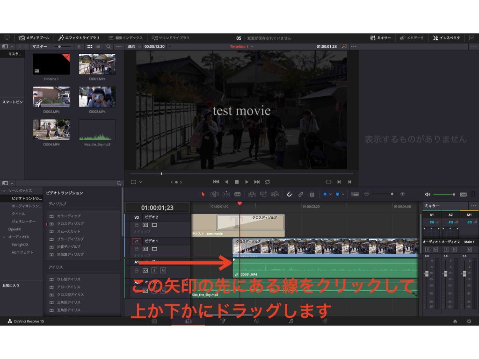Toggle the position lock icon
The image size is (479, 359).
(x=312, y=194)
